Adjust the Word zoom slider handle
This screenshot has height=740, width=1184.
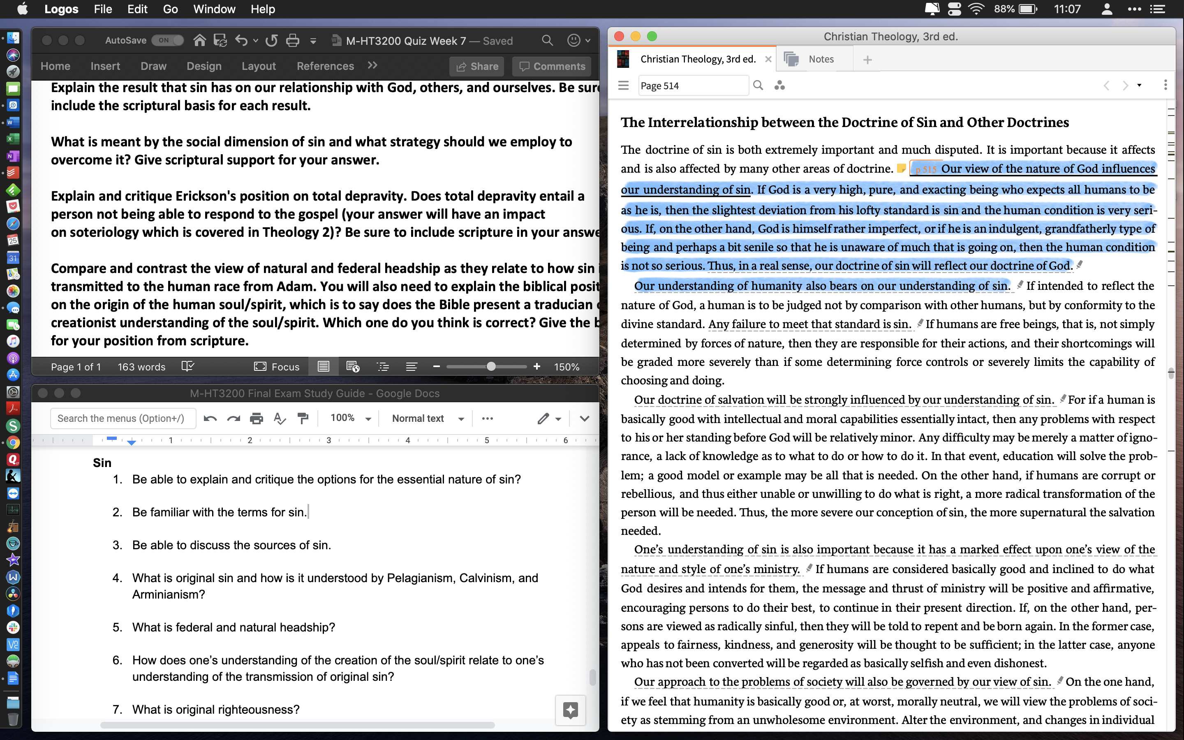pyautogui.click(x=491, y=366)
